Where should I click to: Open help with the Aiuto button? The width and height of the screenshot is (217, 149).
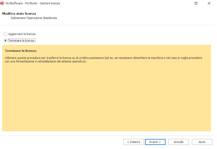pyautogui.click(x=202, y=142)
